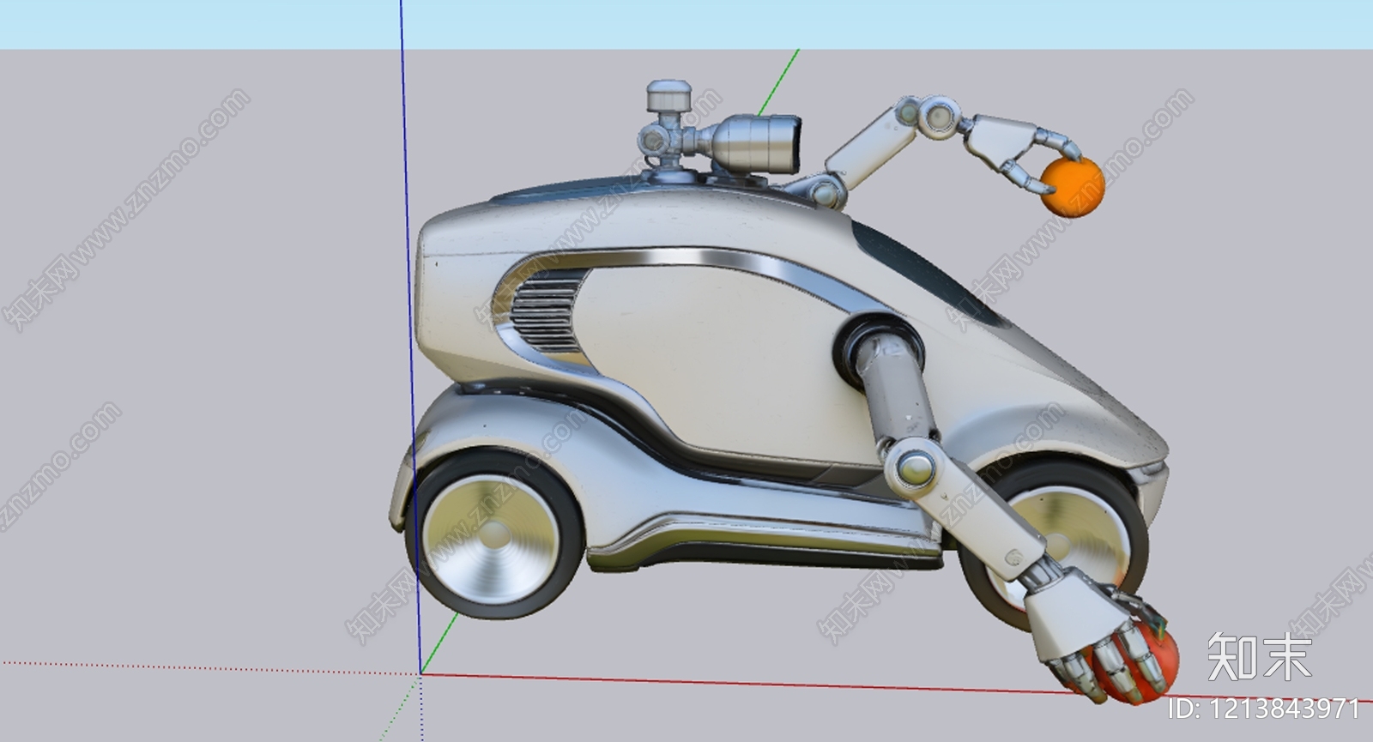The width and height of the screenshot is (1373, 742).
Task: Click the orange ball in the claw
Action: 1073,187
